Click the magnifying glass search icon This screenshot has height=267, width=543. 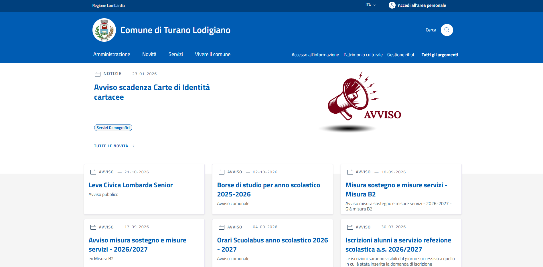coord(447,30)
